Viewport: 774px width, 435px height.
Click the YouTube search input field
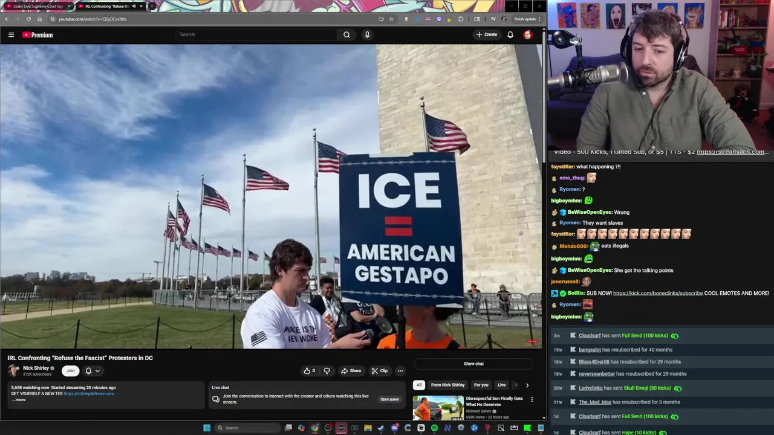point(257,34)
